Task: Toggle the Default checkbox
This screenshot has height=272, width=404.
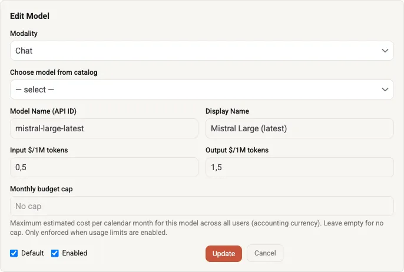Action: click(14, 253)
